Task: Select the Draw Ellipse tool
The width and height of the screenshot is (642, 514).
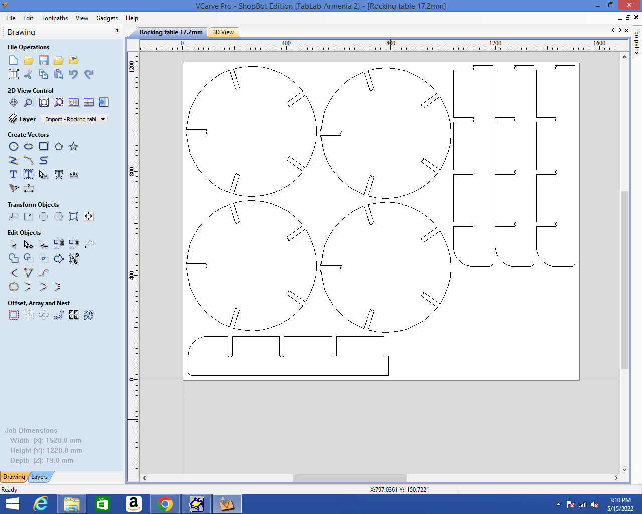Action: click(x=29, y=146)
